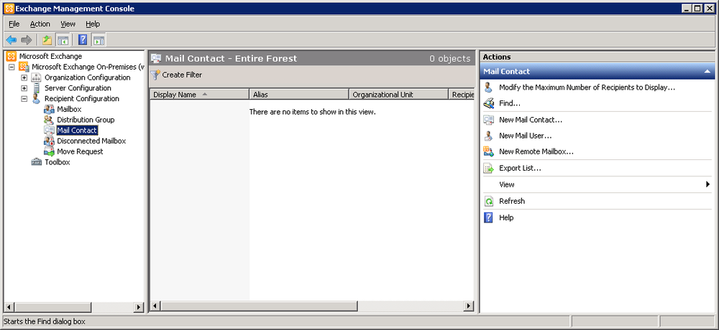Select the Mailbox tree item
Screen dimensions: 719x330
69,109
